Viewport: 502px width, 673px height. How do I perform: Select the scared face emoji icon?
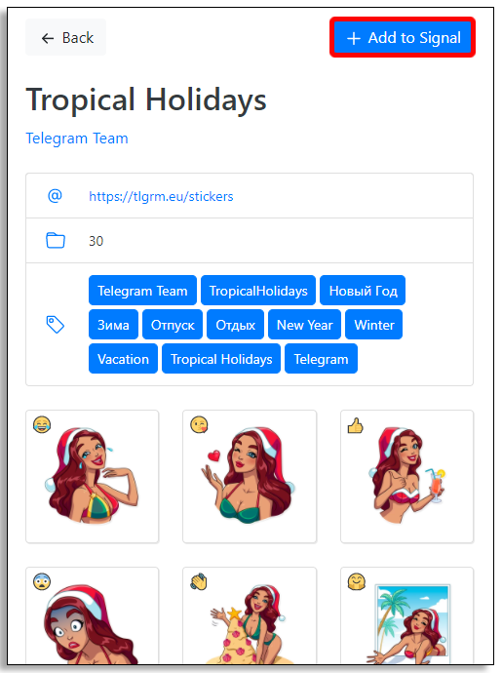click(42, 582)
